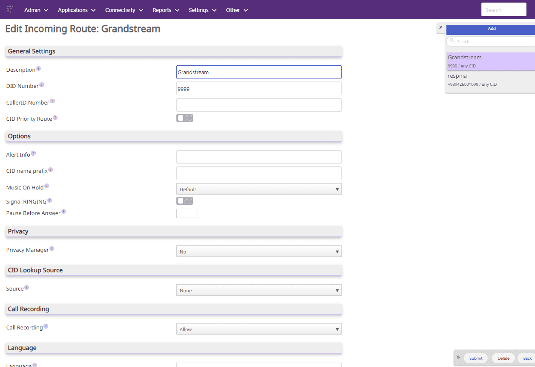
Task: Open the Applications menu
Action: [77, 10]
